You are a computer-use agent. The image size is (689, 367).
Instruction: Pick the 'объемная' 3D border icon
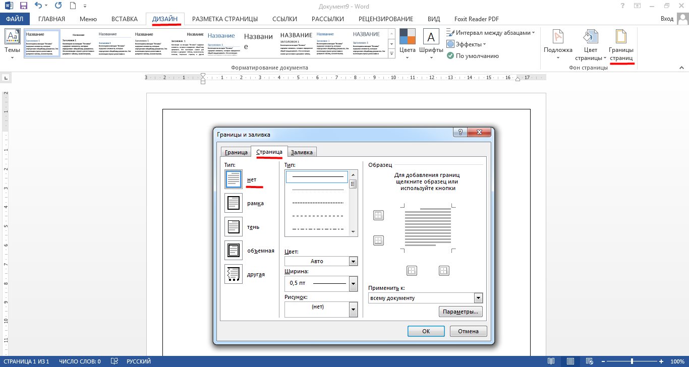point(234,251)
